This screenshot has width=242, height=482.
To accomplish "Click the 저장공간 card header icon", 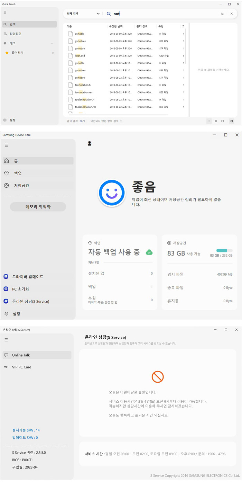I will click(169, 243).
